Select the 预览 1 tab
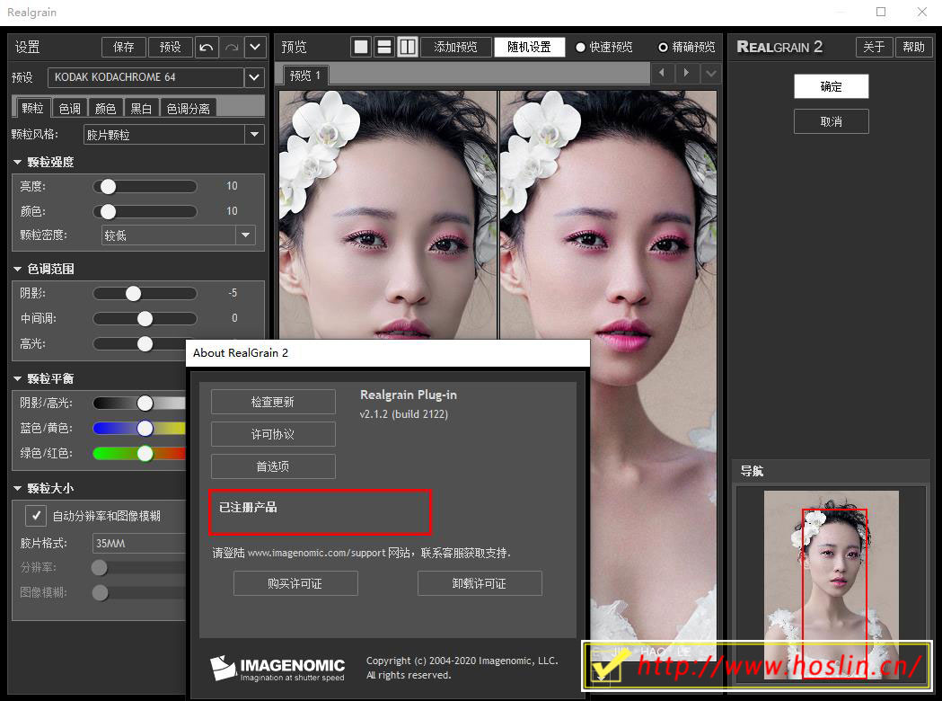This screenshot has height=701, width=942. point(305,75)
